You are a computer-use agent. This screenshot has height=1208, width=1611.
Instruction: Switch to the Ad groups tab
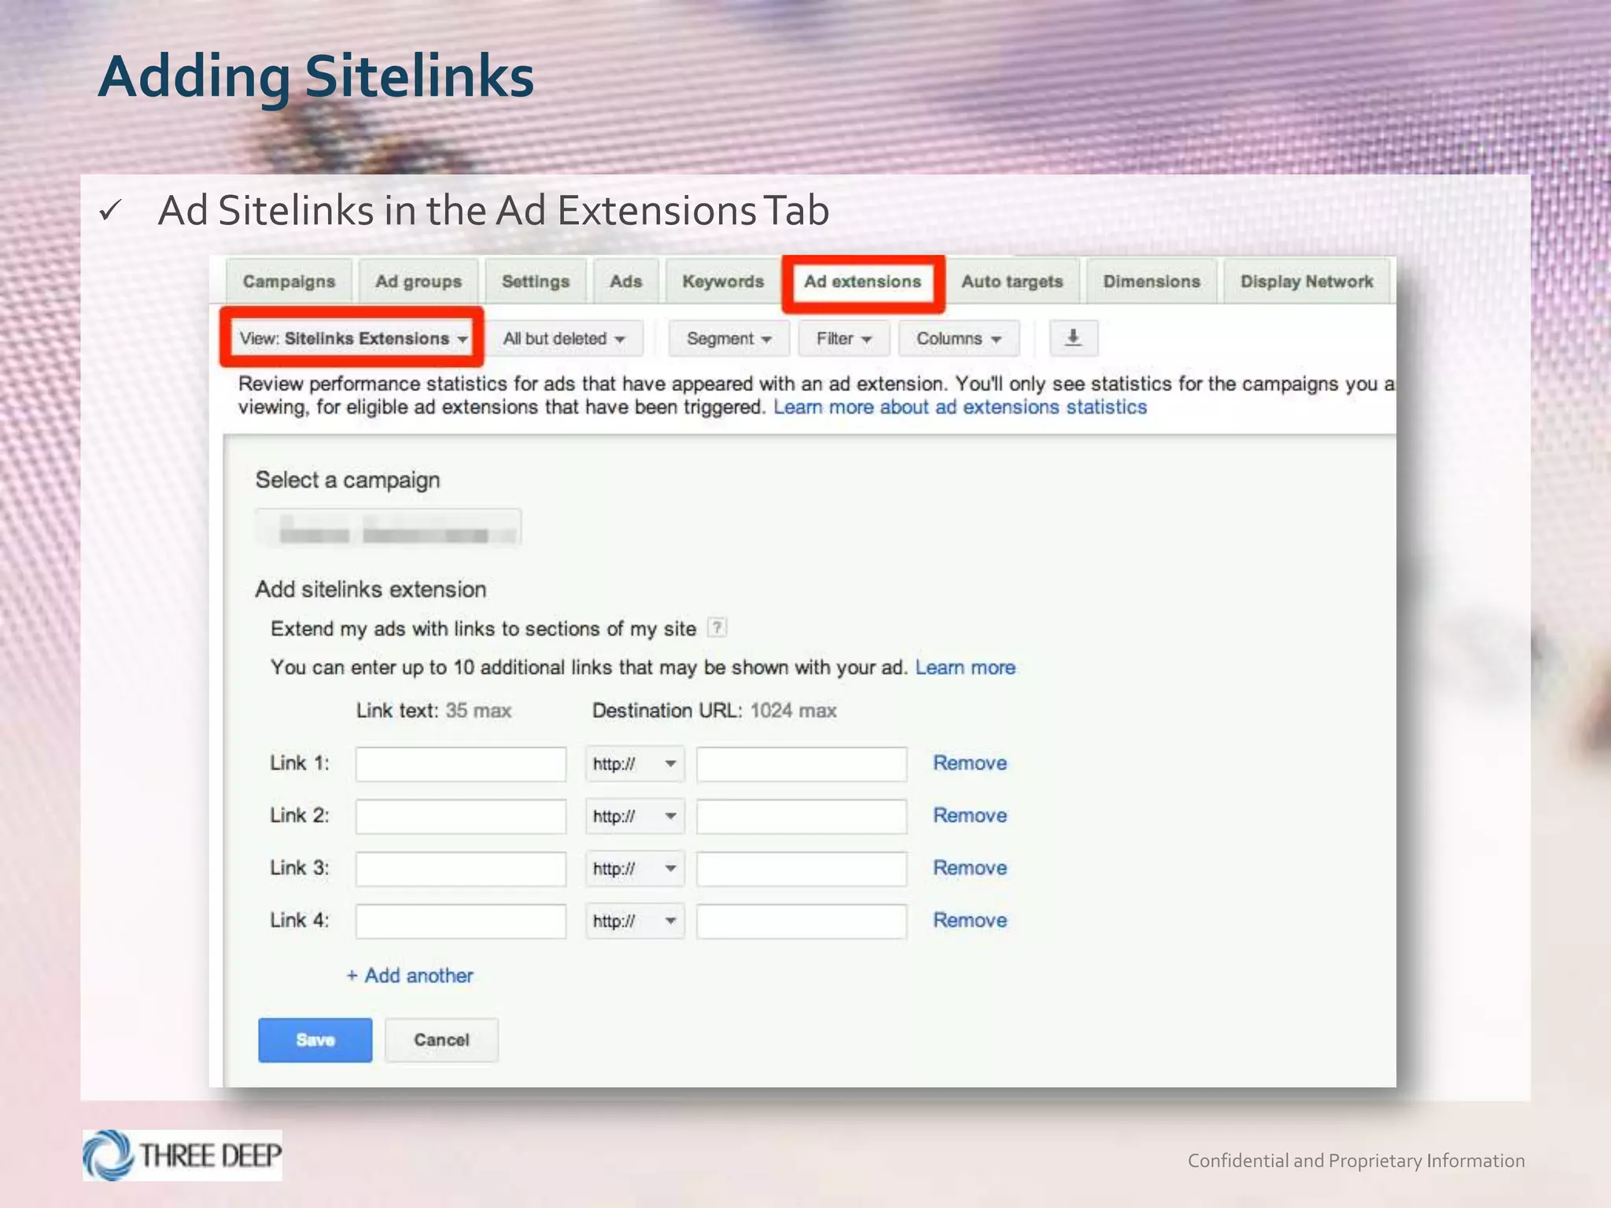coord(418,282)
